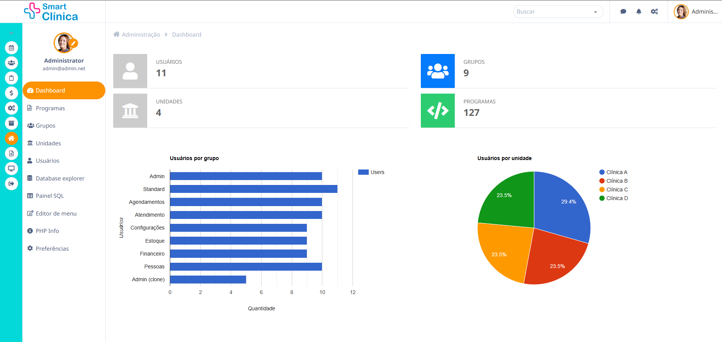Open the monitor icon in the left rail

[x=11, y=169]
